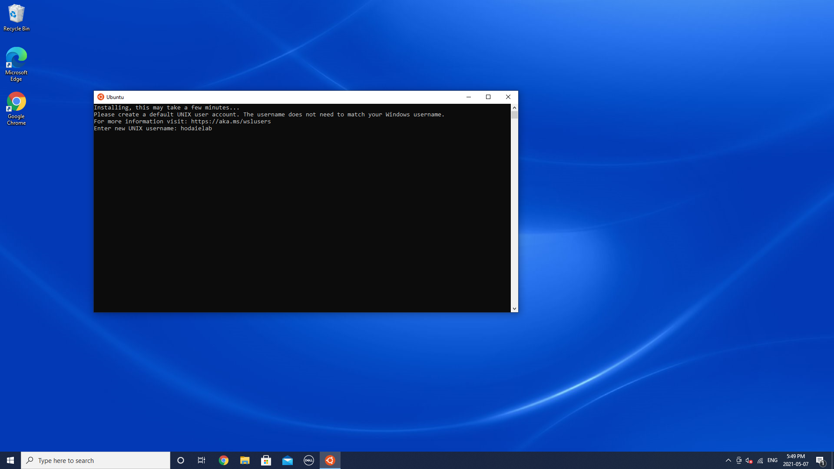Click the ENG language indicator in system tray
Image resolution: width=834 pixels, height=469 pixels.
772,460
